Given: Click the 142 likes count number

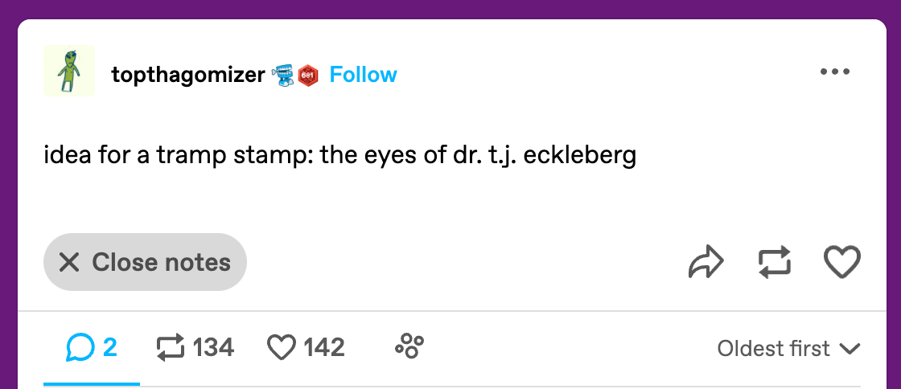Looking at the screenshot, I should pyautogui.click(x=324, y=347).
